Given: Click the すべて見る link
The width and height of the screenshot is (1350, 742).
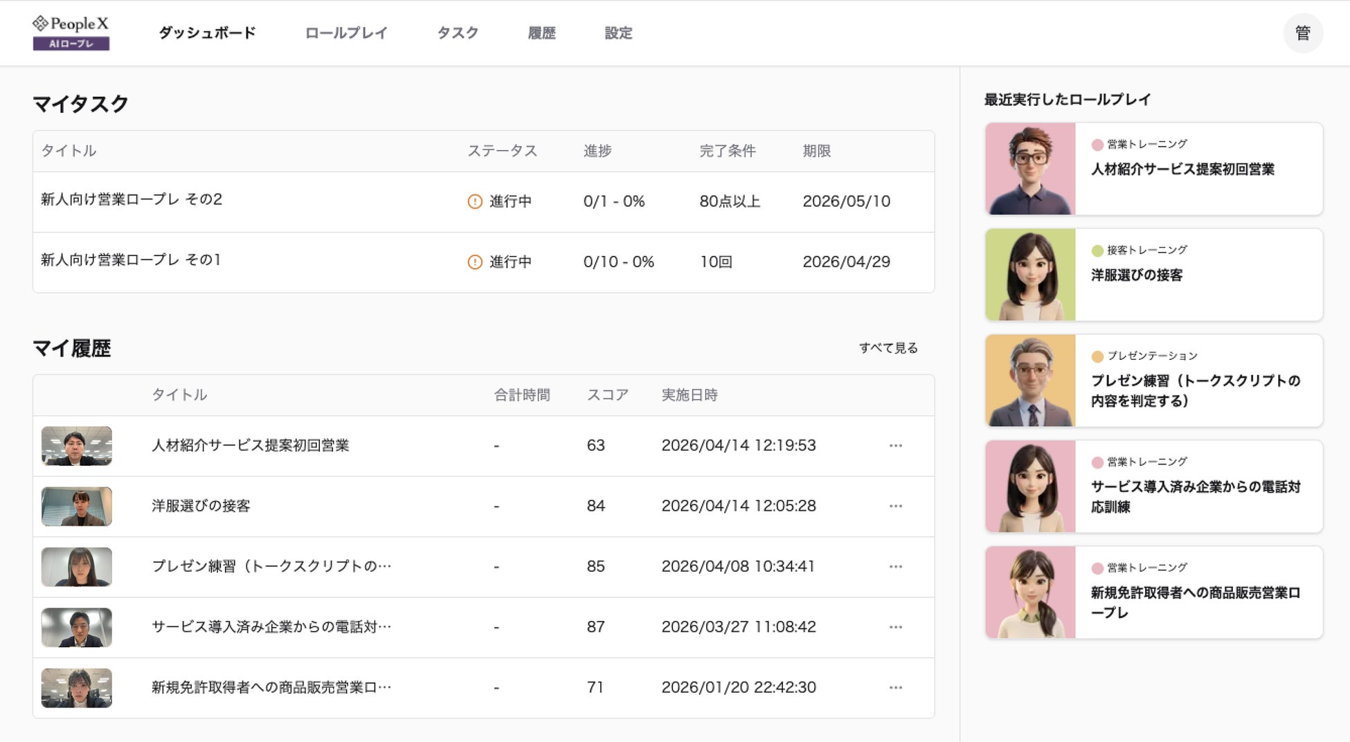Looking at the screenshot, I should click(888, 348).
